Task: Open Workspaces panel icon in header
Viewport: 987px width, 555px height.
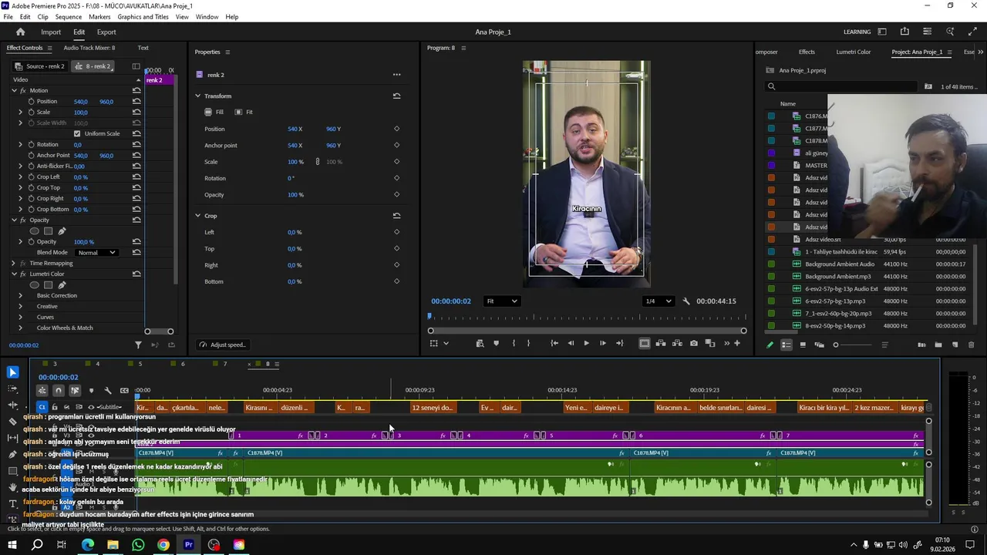Action: [x=881, y=32]
